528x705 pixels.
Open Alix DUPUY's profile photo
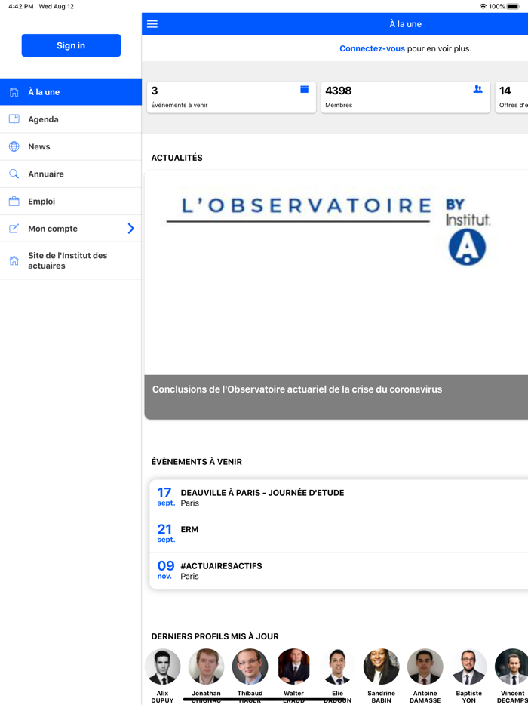(163, 667)
